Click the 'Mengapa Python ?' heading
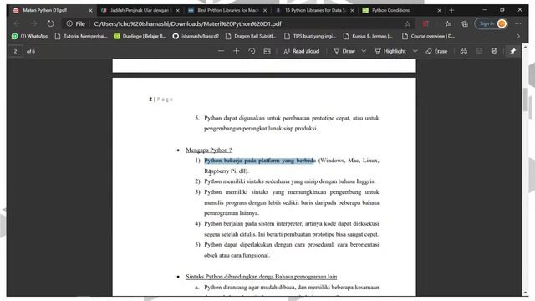 pos(209,150)
